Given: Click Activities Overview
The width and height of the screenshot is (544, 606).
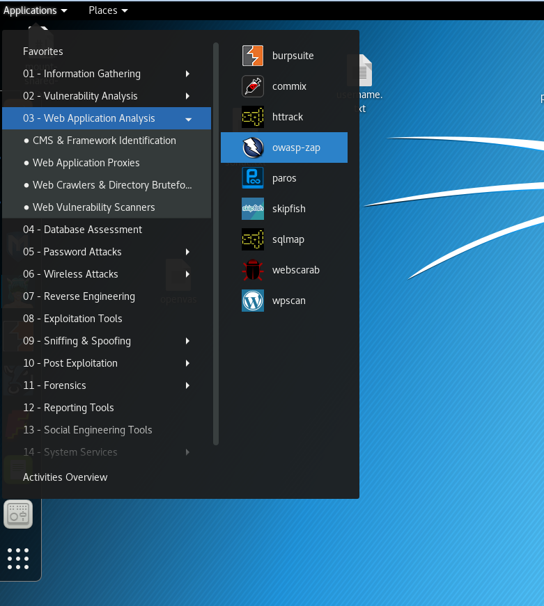Looking at the screenshot, I should pos(65,477).
